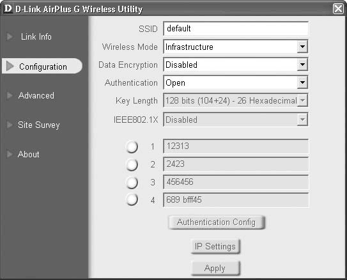Screen dimensions: 347x280
Task: Click the Apply button
Action: pos(215,268)
